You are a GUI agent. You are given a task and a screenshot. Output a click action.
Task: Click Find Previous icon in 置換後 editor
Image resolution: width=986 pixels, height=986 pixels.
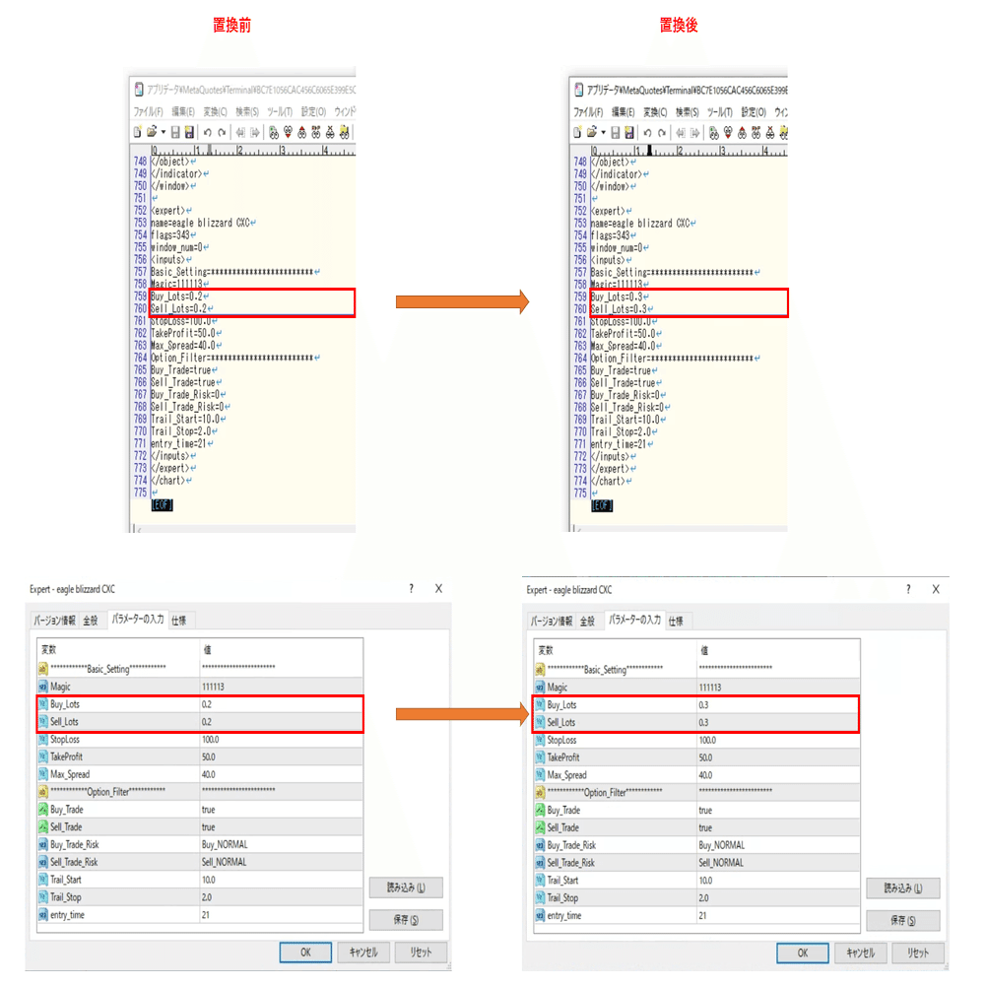[742, 133]
